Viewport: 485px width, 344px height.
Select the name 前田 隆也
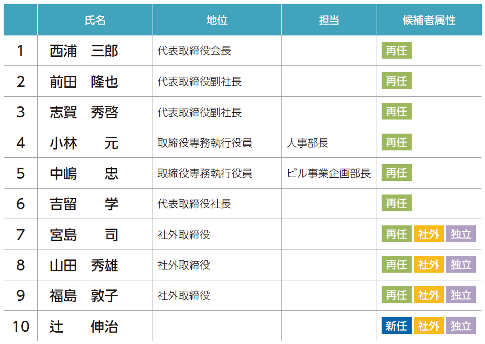click(84, 81)
